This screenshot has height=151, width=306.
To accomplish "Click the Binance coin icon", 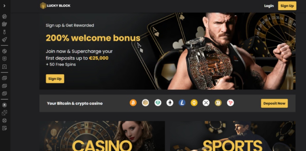I will [x=194, y=103].
